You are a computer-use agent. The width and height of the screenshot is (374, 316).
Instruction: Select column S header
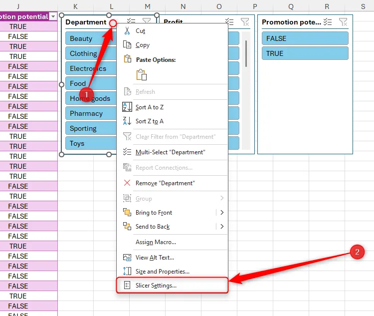coord(363,5)
